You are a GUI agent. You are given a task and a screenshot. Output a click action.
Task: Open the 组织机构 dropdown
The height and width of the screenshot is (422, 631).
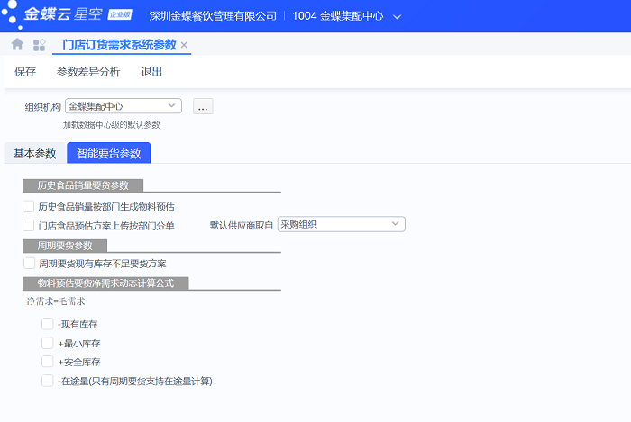click(172, 106)
